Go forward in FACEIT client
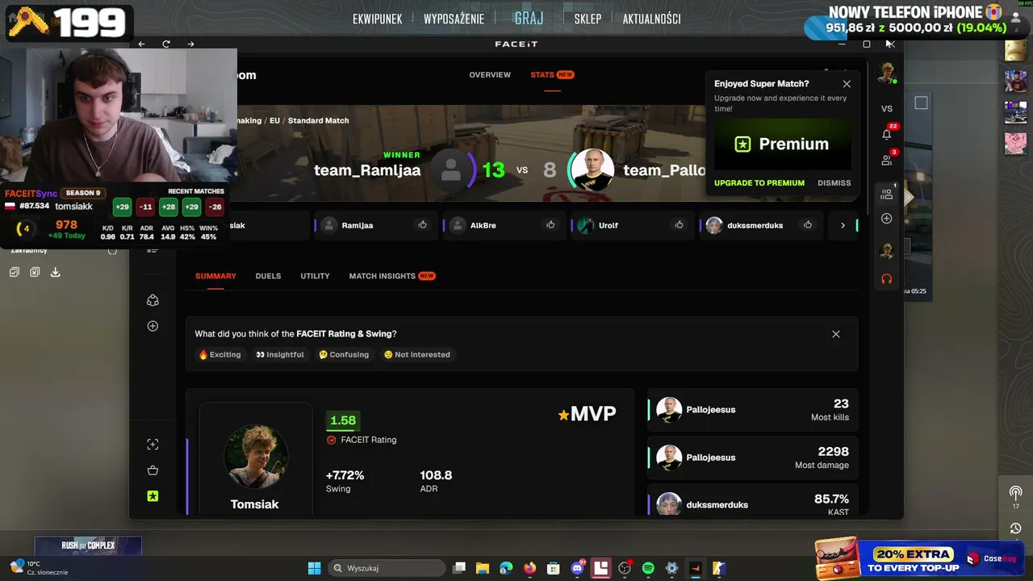This screenshot has height=581, width=1033. [x=190, y=44]
